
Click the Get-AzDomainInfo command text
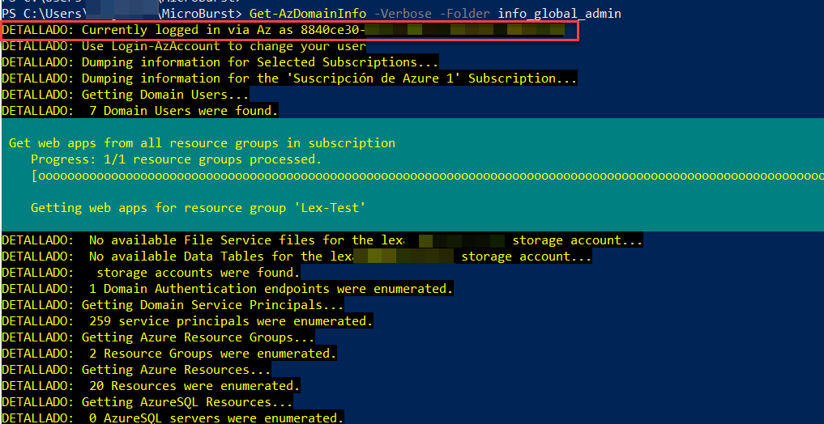coord(308,14)
